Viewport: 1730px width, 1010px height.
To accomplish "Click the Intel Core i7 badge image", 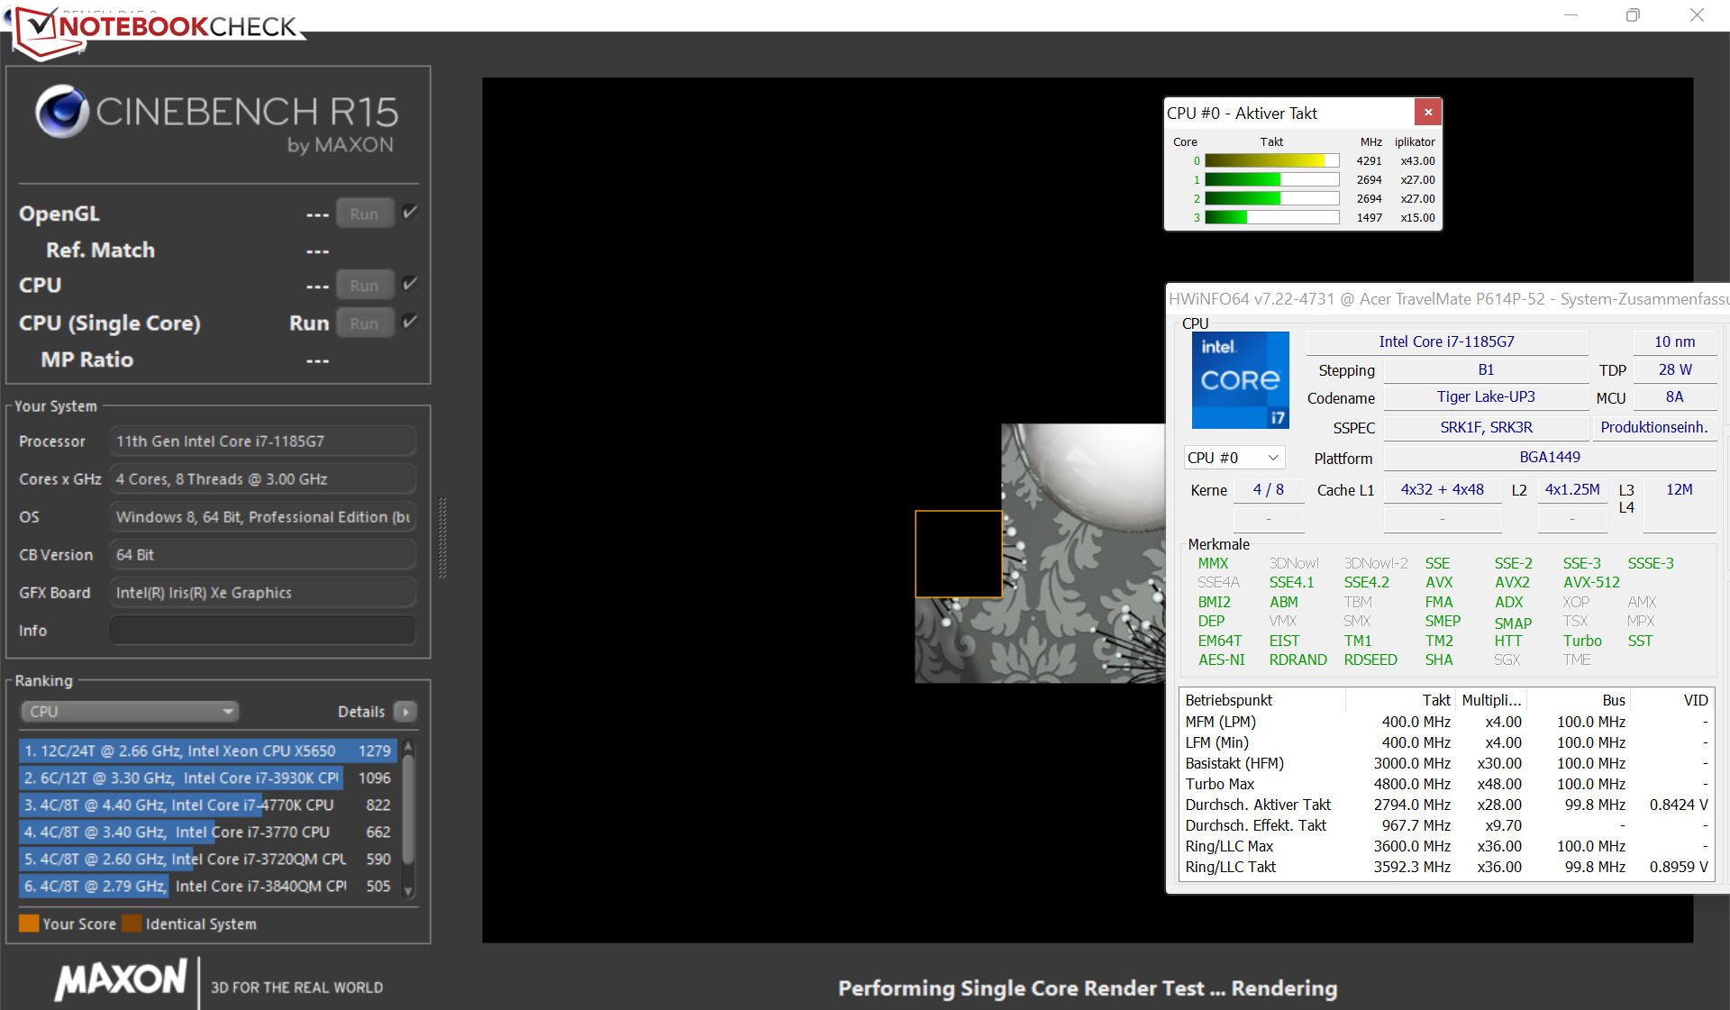I will (1240, 380).
